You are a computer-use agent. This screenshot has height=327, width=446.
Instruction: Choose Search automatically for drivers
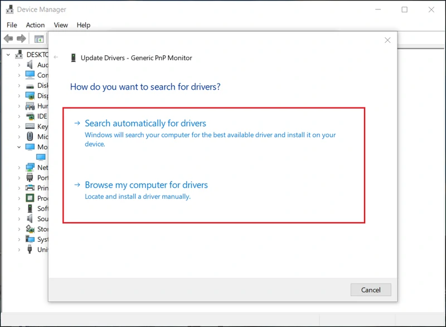point(146,123)
